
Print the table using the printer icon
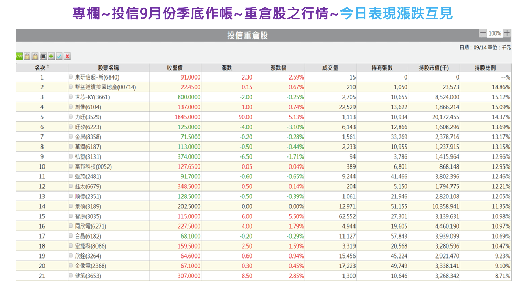point(43,56)
